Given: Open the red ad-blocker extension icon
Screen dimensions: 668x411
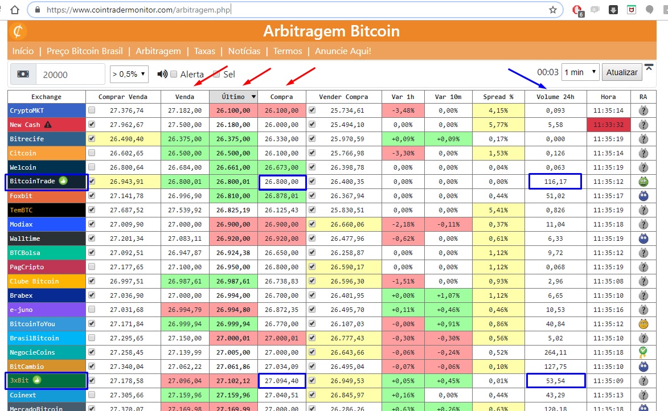Looking at the screenshot, I should pyautogui.click(x=577, y=10).
